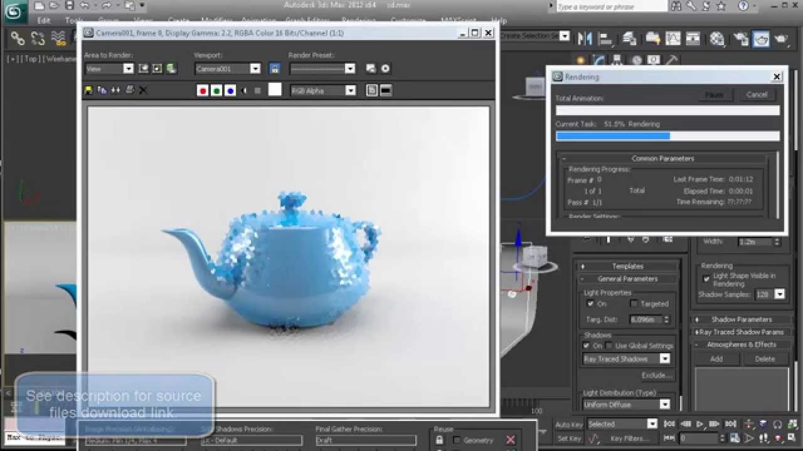Click Pause in the Rendering dialog
803x451 pixels.
[x=714, y=95]
